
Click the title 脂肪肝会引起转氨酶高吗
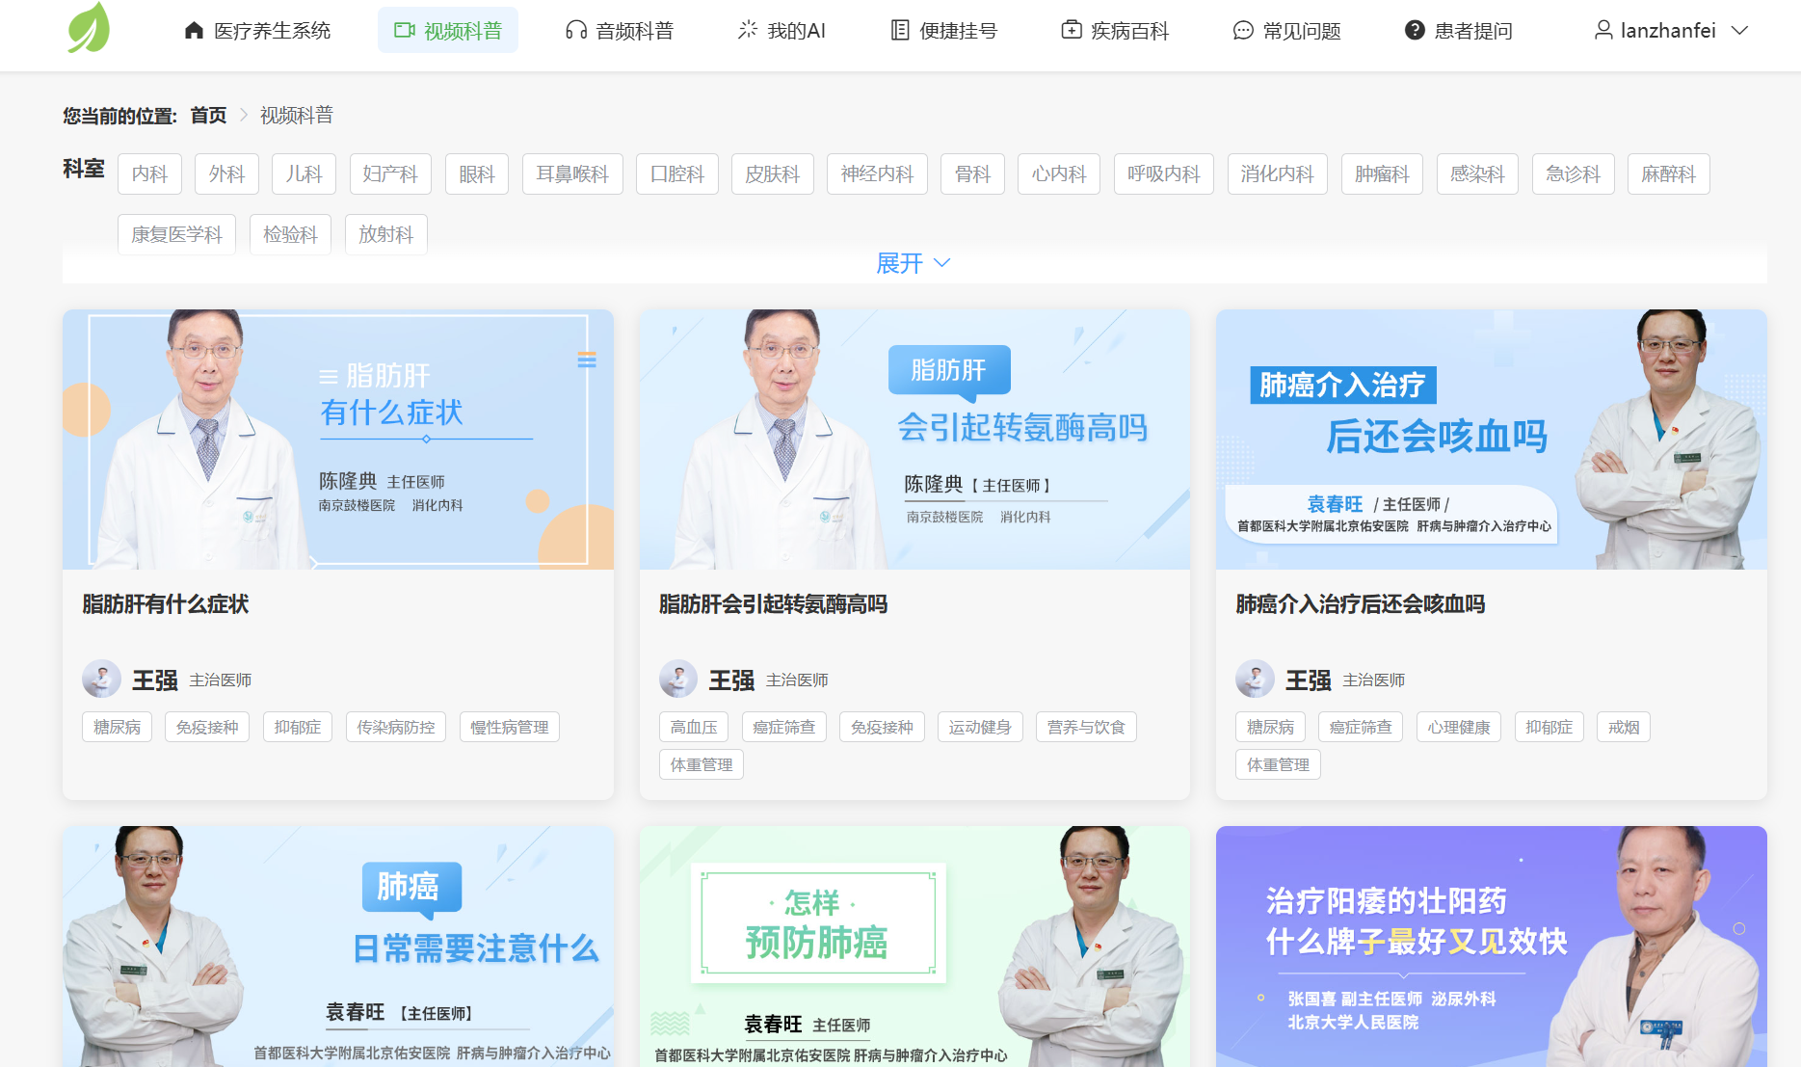(773, 604)
